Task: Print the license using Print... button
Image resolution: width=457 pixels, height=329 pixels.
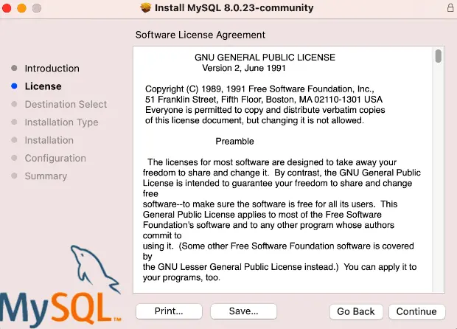Action: [169, 311]
